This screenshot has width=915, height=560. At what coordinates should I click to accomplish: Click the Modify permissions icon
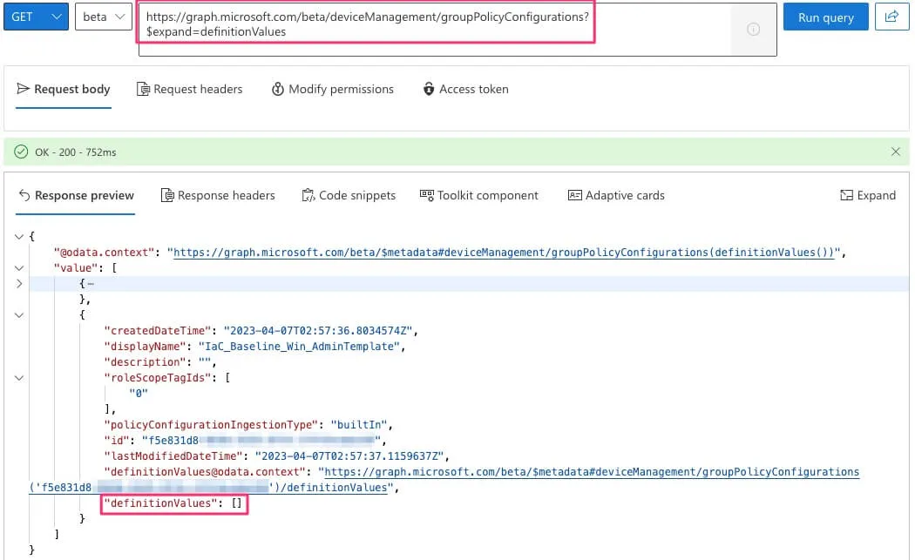pyautogui.click(x=278, y=89)
